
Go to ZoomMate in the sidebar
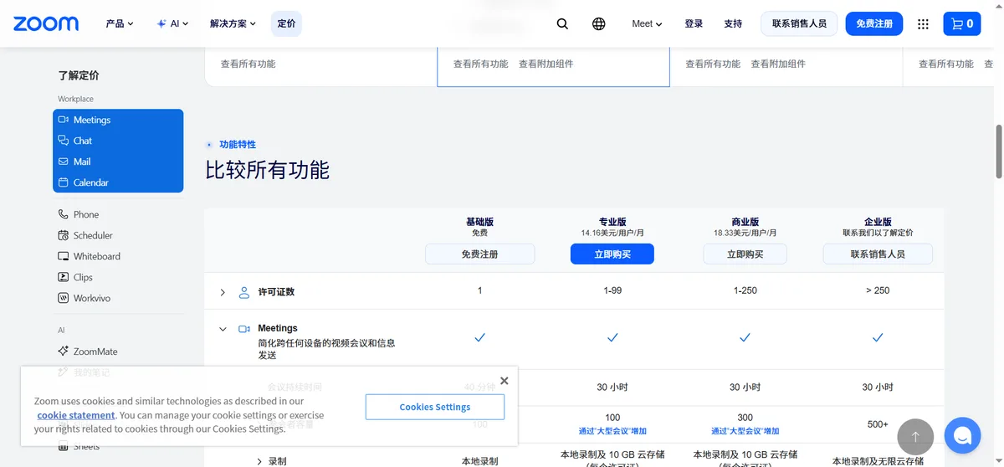(95, 352)
